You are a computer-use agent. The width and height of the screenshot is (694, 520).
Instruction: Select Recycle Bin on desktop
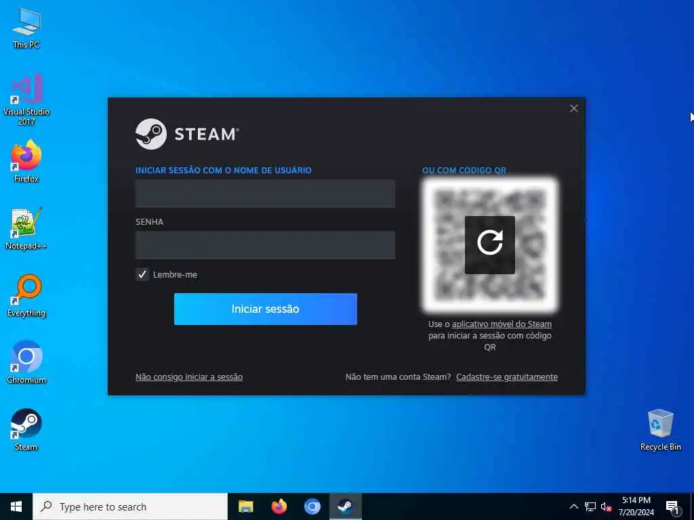pos(660,430)
